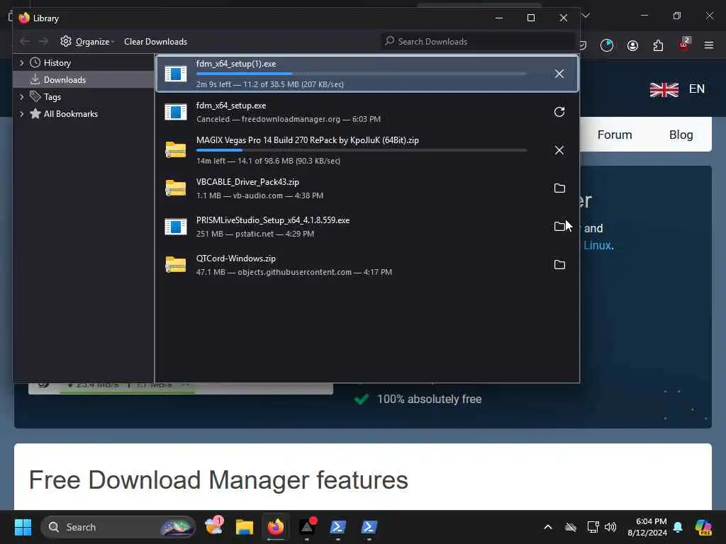The image size is (726, 544).
Task: Select All Bookmarks in the sidebar
Action: (x=70, y=114)
